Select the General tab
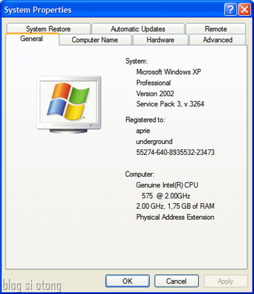This screenshot has width=254, height=294. [x=32, y=39]
